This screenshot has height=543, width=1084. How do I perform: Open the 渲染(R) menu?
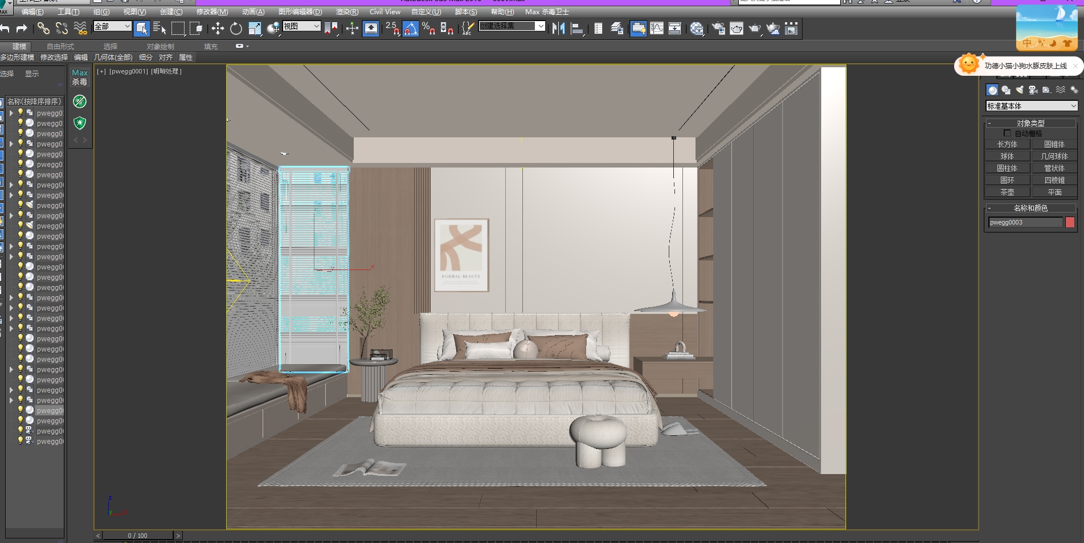(347, 12)
